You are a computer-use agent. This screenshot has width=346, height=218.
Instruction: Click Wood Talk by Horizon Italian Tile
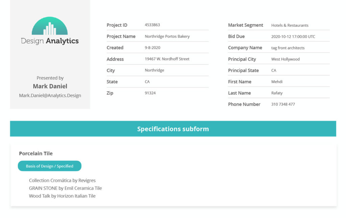point(62,196)
